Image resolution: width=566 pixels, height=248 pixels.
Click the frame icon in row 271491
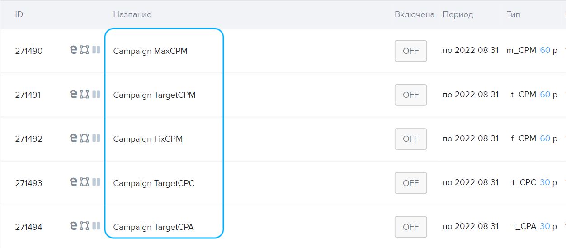click(x=85, y=94)
